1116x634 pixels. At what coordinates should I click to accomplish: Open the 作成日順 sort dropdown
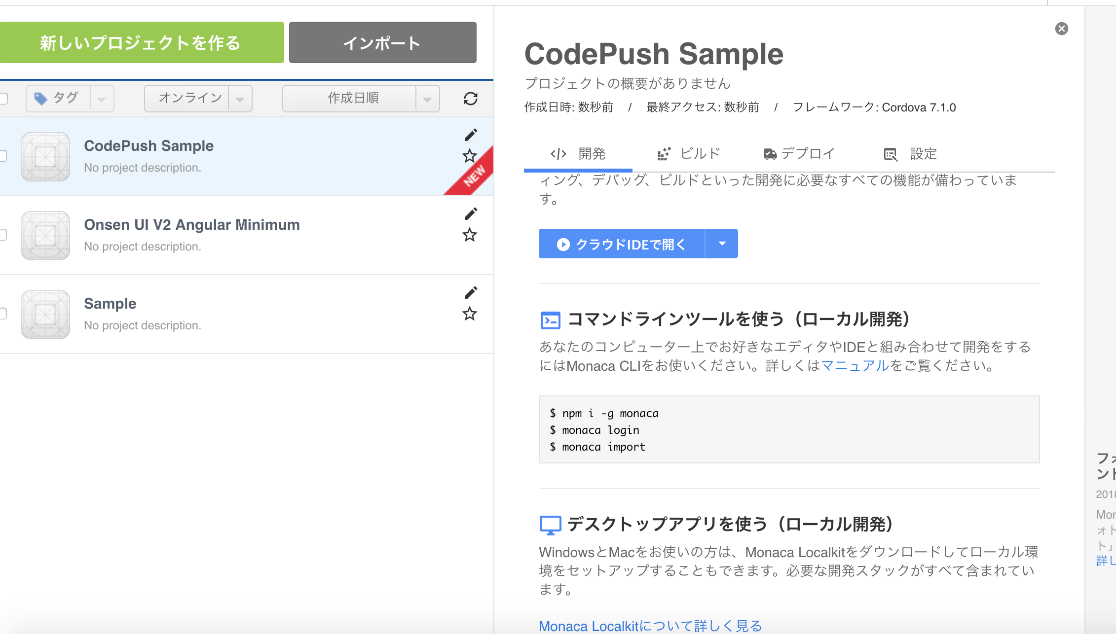pos(427,98)
